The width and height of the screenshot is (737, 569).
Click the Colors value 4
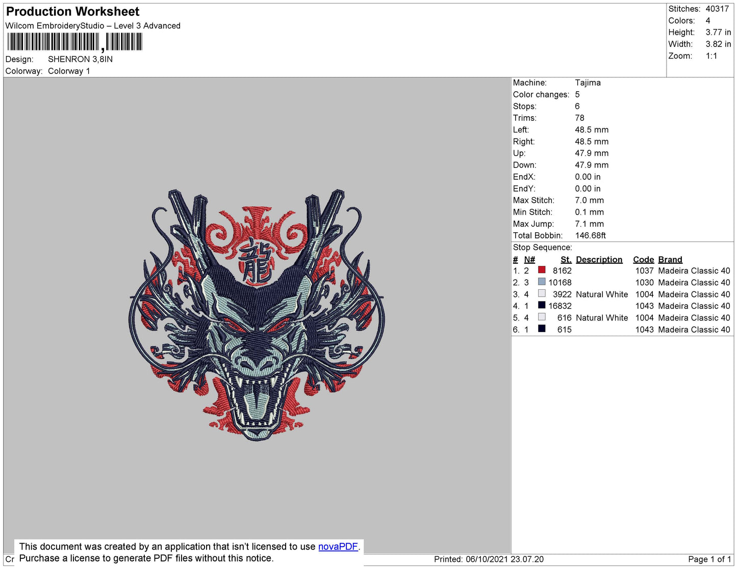click(708, 21)
